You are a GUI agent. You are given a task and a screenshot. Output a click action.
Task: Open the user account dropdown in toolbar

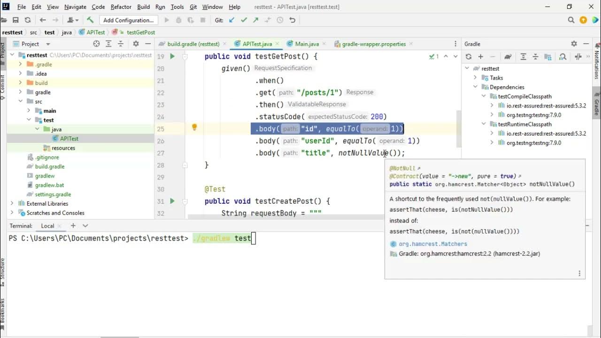click(73, 20)
